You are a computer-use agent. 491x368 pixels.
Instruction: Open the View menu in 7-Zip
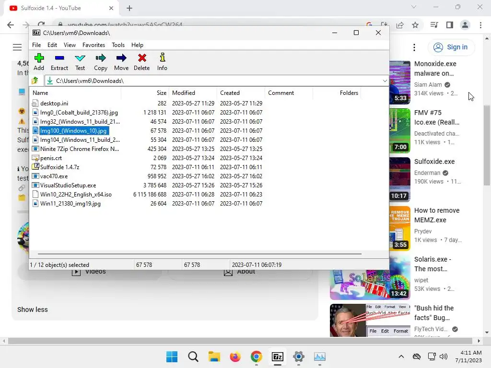click(x=70, y=45)
